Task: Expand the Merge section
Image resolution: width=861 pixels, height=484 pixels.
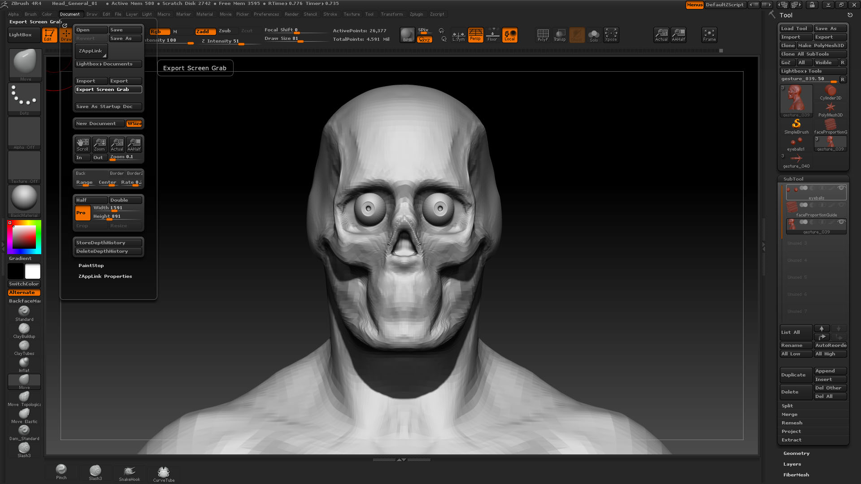Action: point(789,415)
